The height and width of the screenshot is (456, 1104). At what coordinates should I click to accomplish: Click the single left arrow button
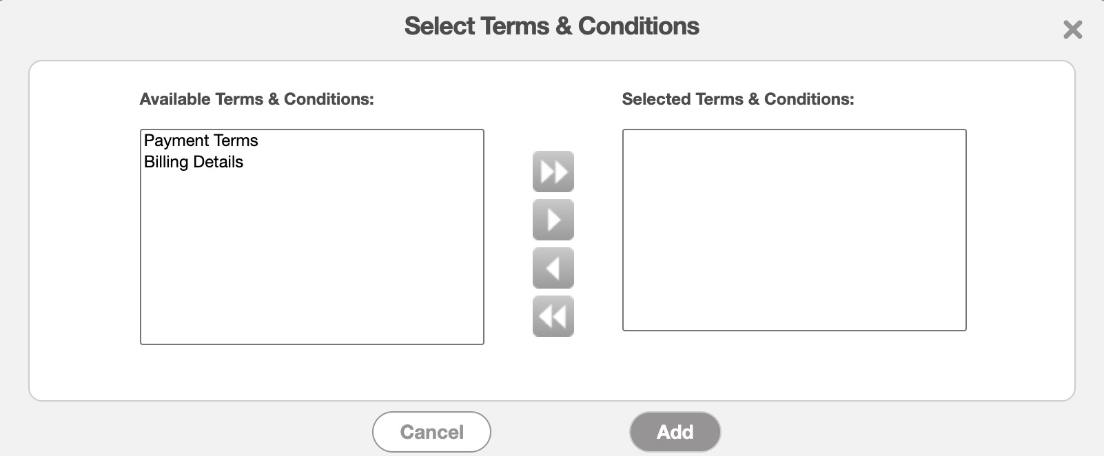[x=553, y=268]
